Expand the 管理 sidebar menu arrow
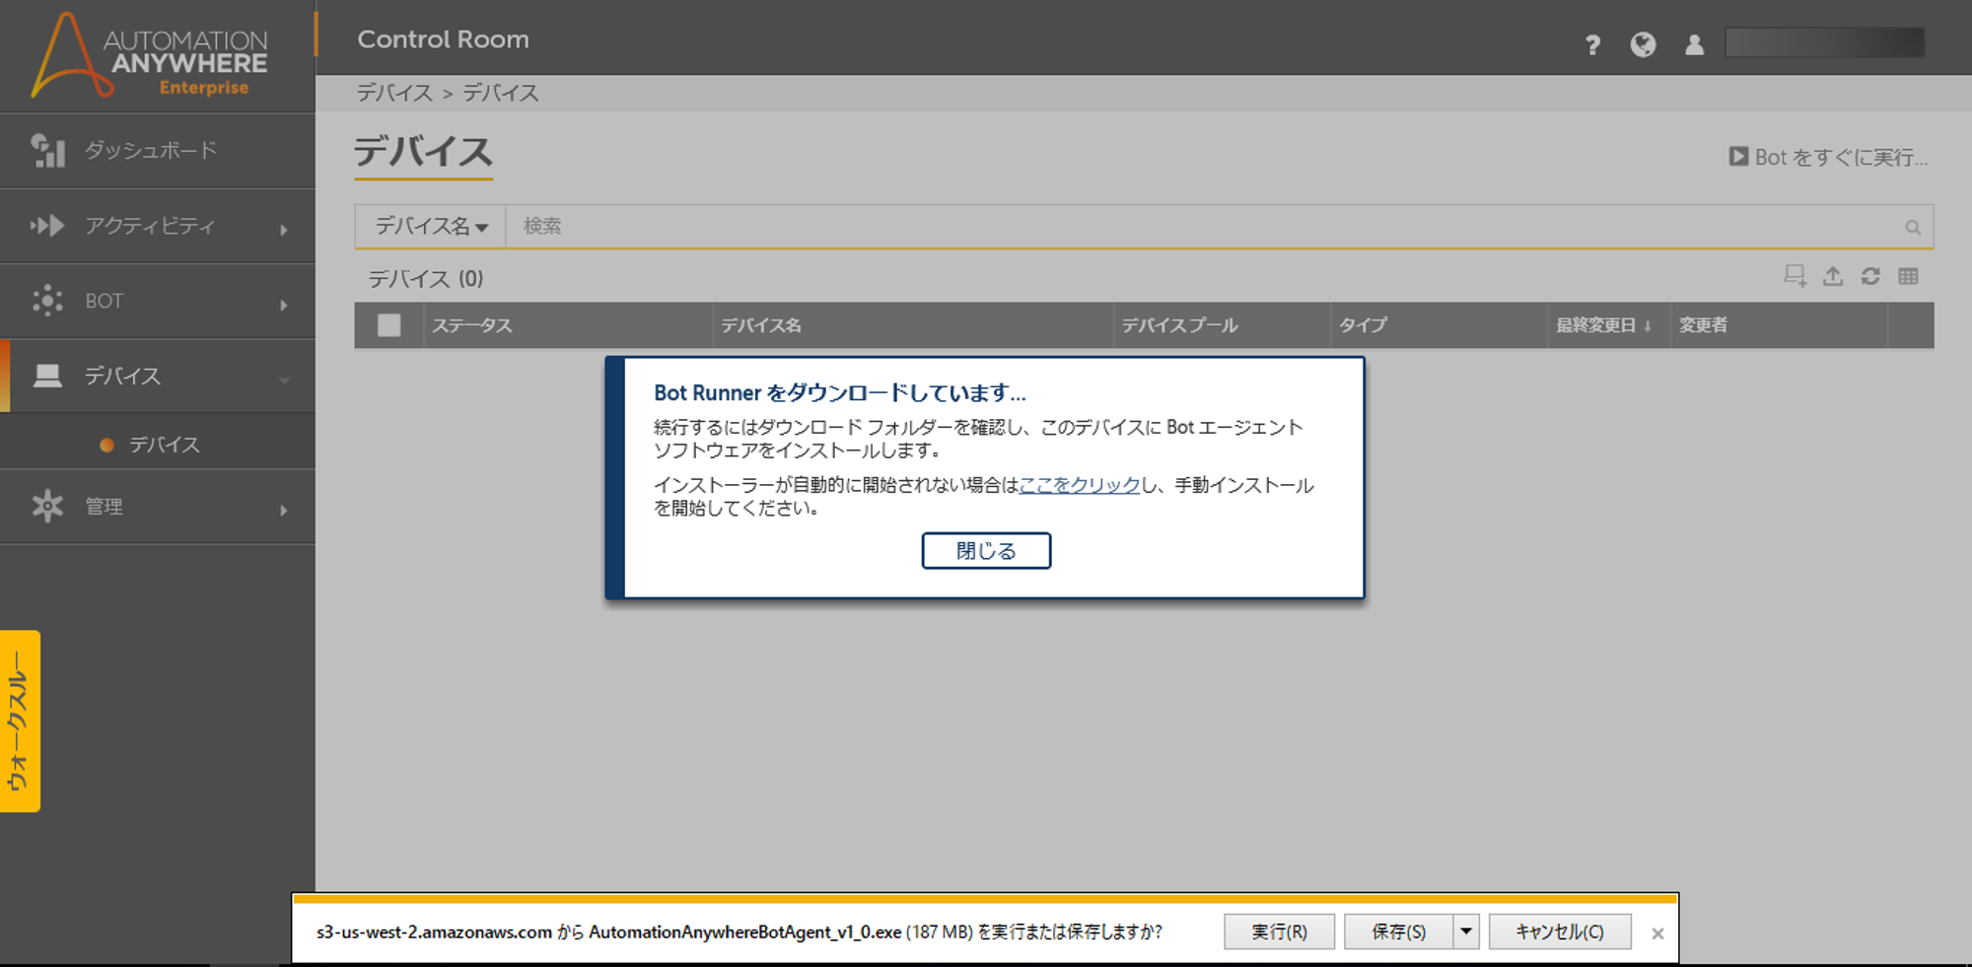1972x967 pixels. coord(284,510)
